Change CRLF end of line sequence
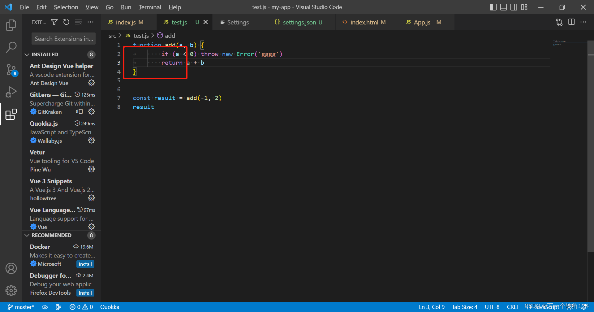594x312 pixels. [513, 307]
